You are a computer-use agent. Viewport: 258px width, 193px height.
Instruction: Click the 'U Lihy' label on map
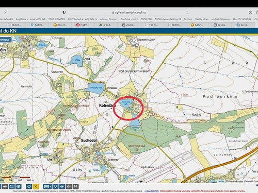point(77,170)
